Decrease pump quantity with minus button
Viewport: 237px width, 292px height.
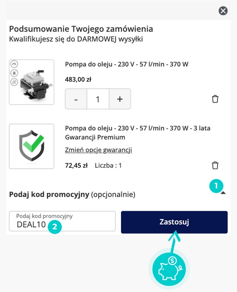(76, 99)
